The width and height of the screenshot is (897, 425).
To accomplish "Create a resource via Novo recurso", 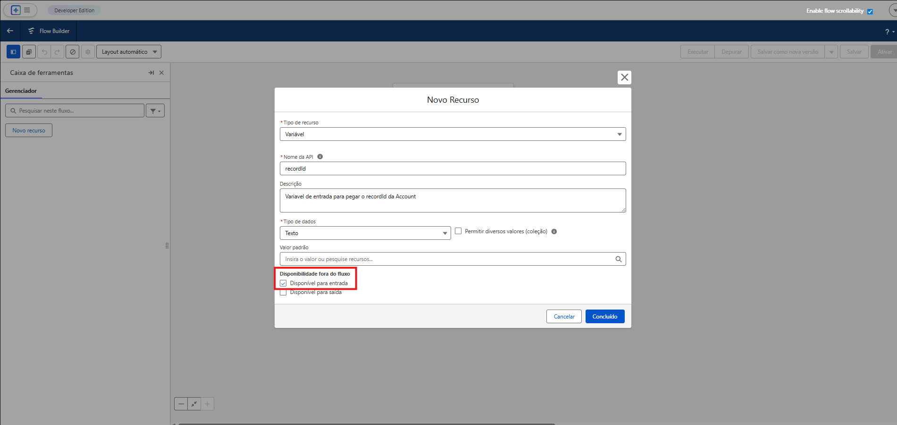I will pos(28,130).
